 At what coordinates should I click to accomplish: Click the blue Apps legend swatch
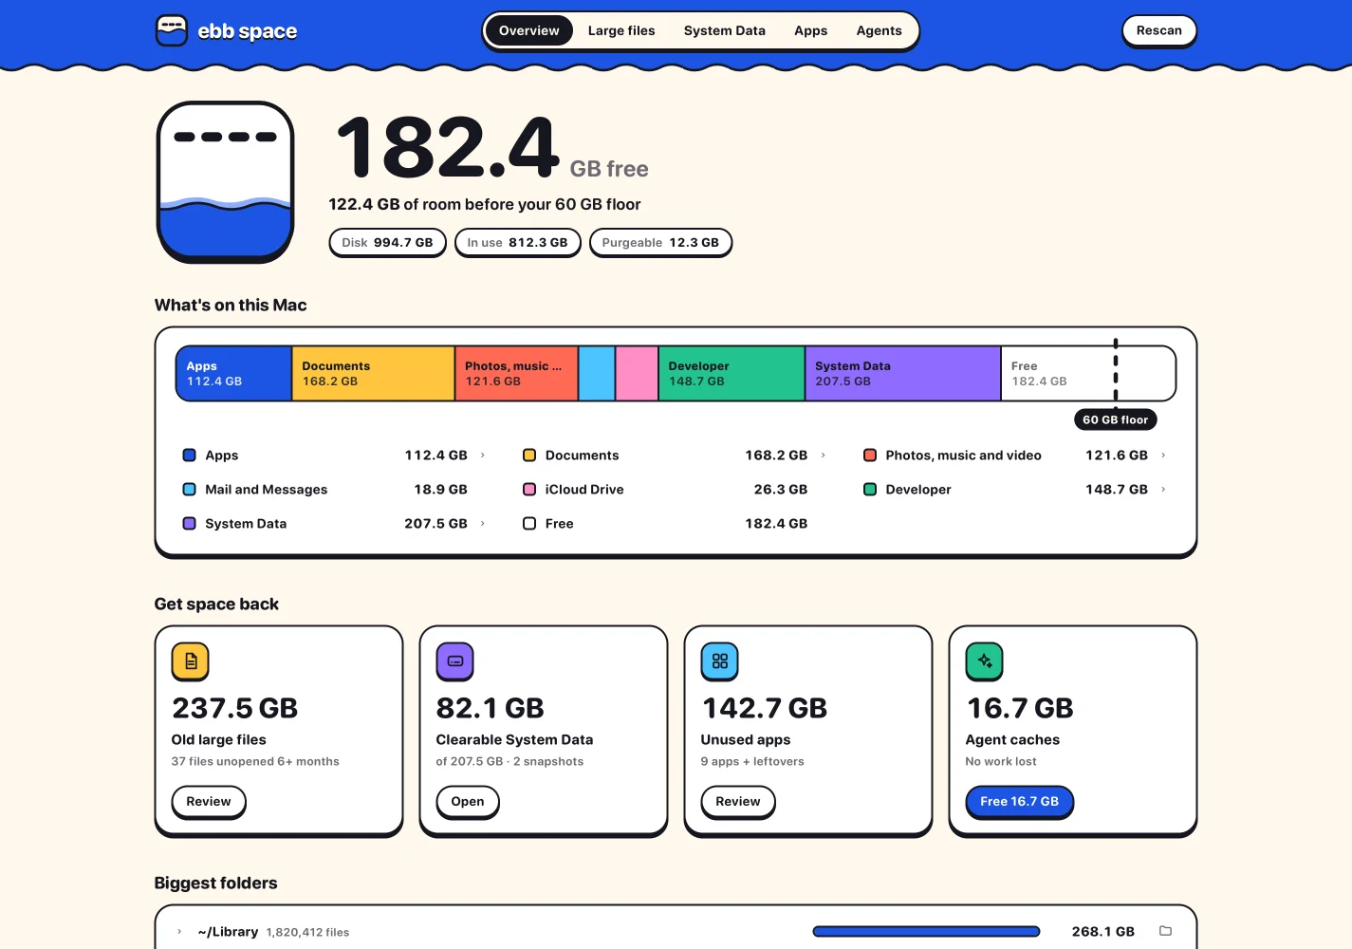189,456
